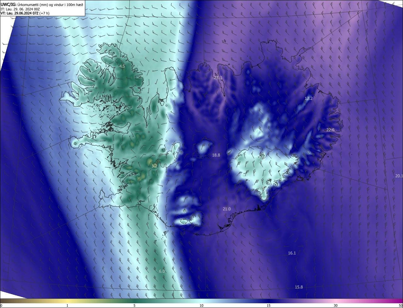Click the 21.0 value on the map
Viewport: 403px width, 308px height.
(x=227, y=209)
